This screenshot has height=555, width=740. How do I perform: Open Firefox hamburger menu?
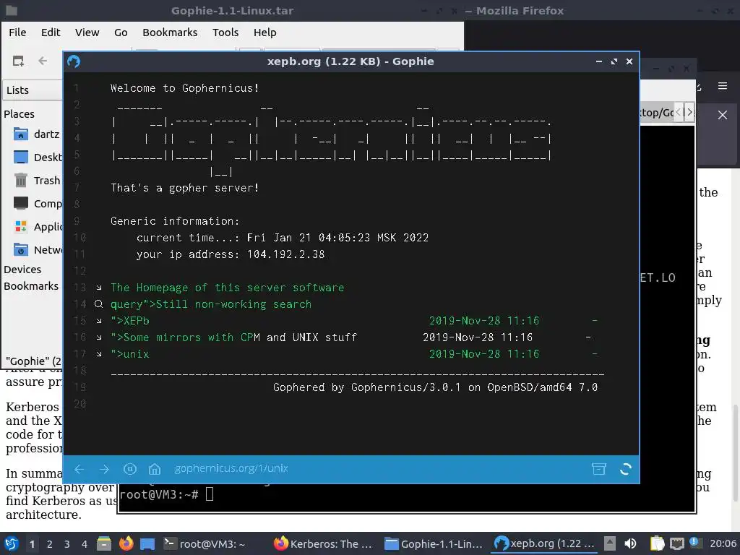pos(723,86)
